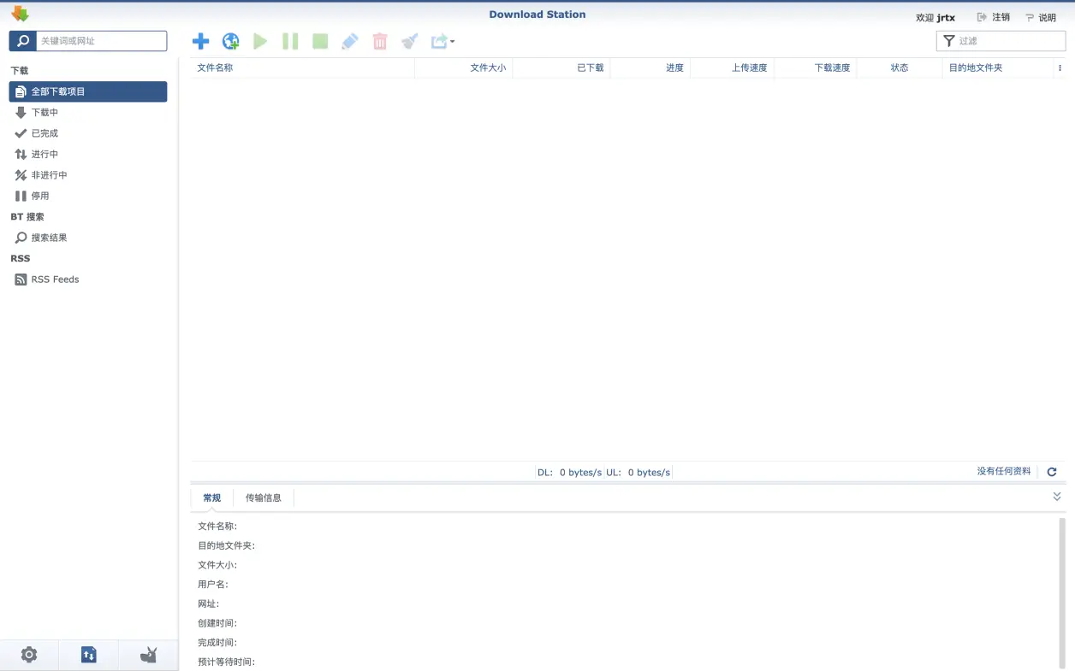Click the Delete task trash icon
The height and width of the screenshot is (671, 1075).
[379, 40]
